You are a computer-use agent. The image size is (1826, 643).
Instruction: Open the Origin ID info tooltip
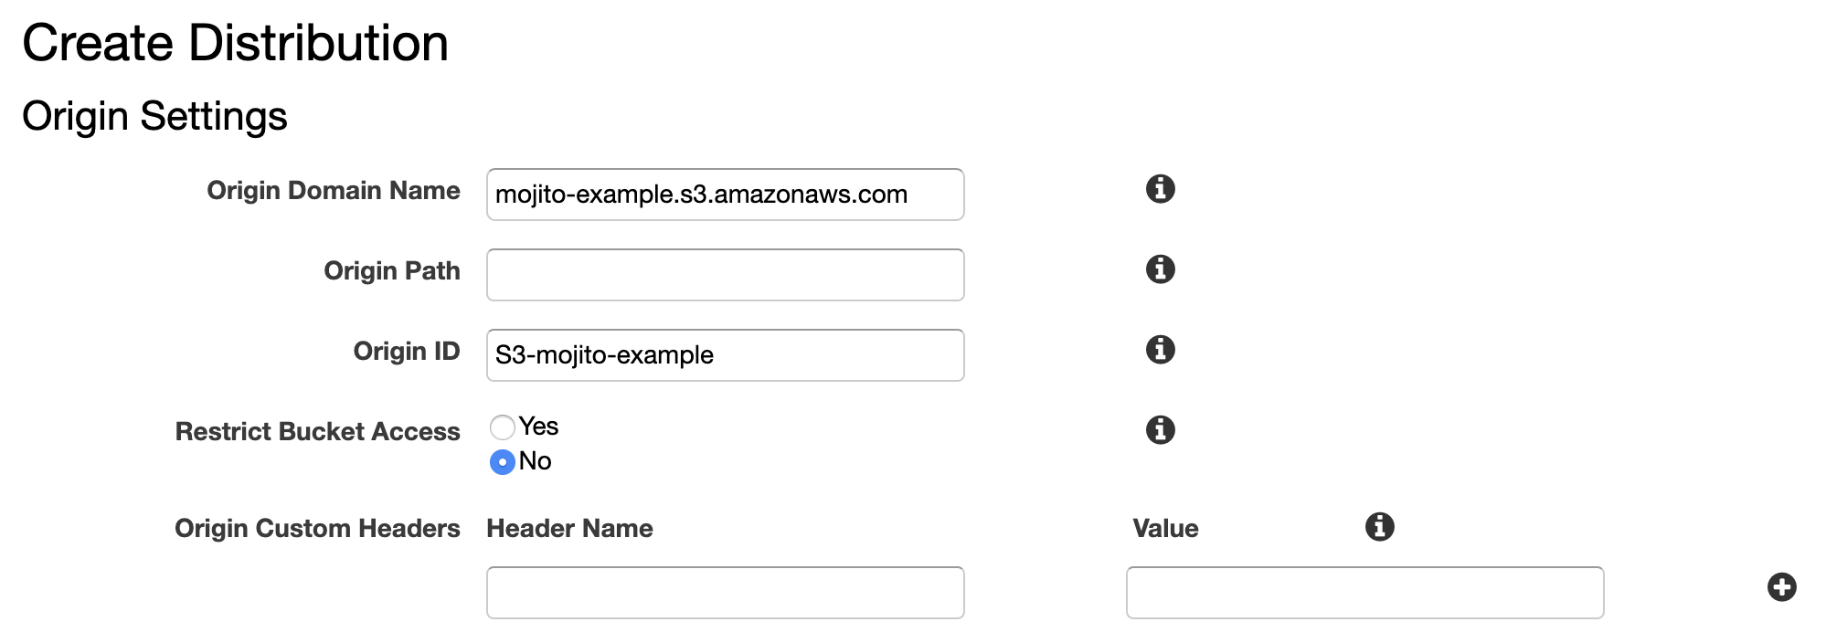1160,350
